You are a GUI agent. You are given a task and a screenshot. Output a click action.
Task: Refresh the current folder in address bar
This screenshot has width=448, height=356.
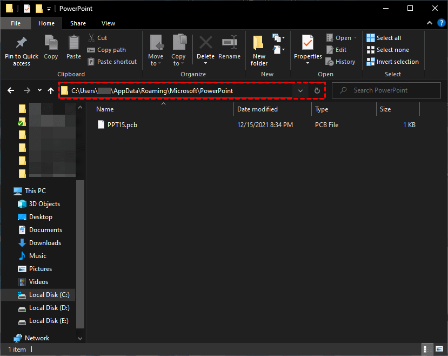(x=317, y=91)
